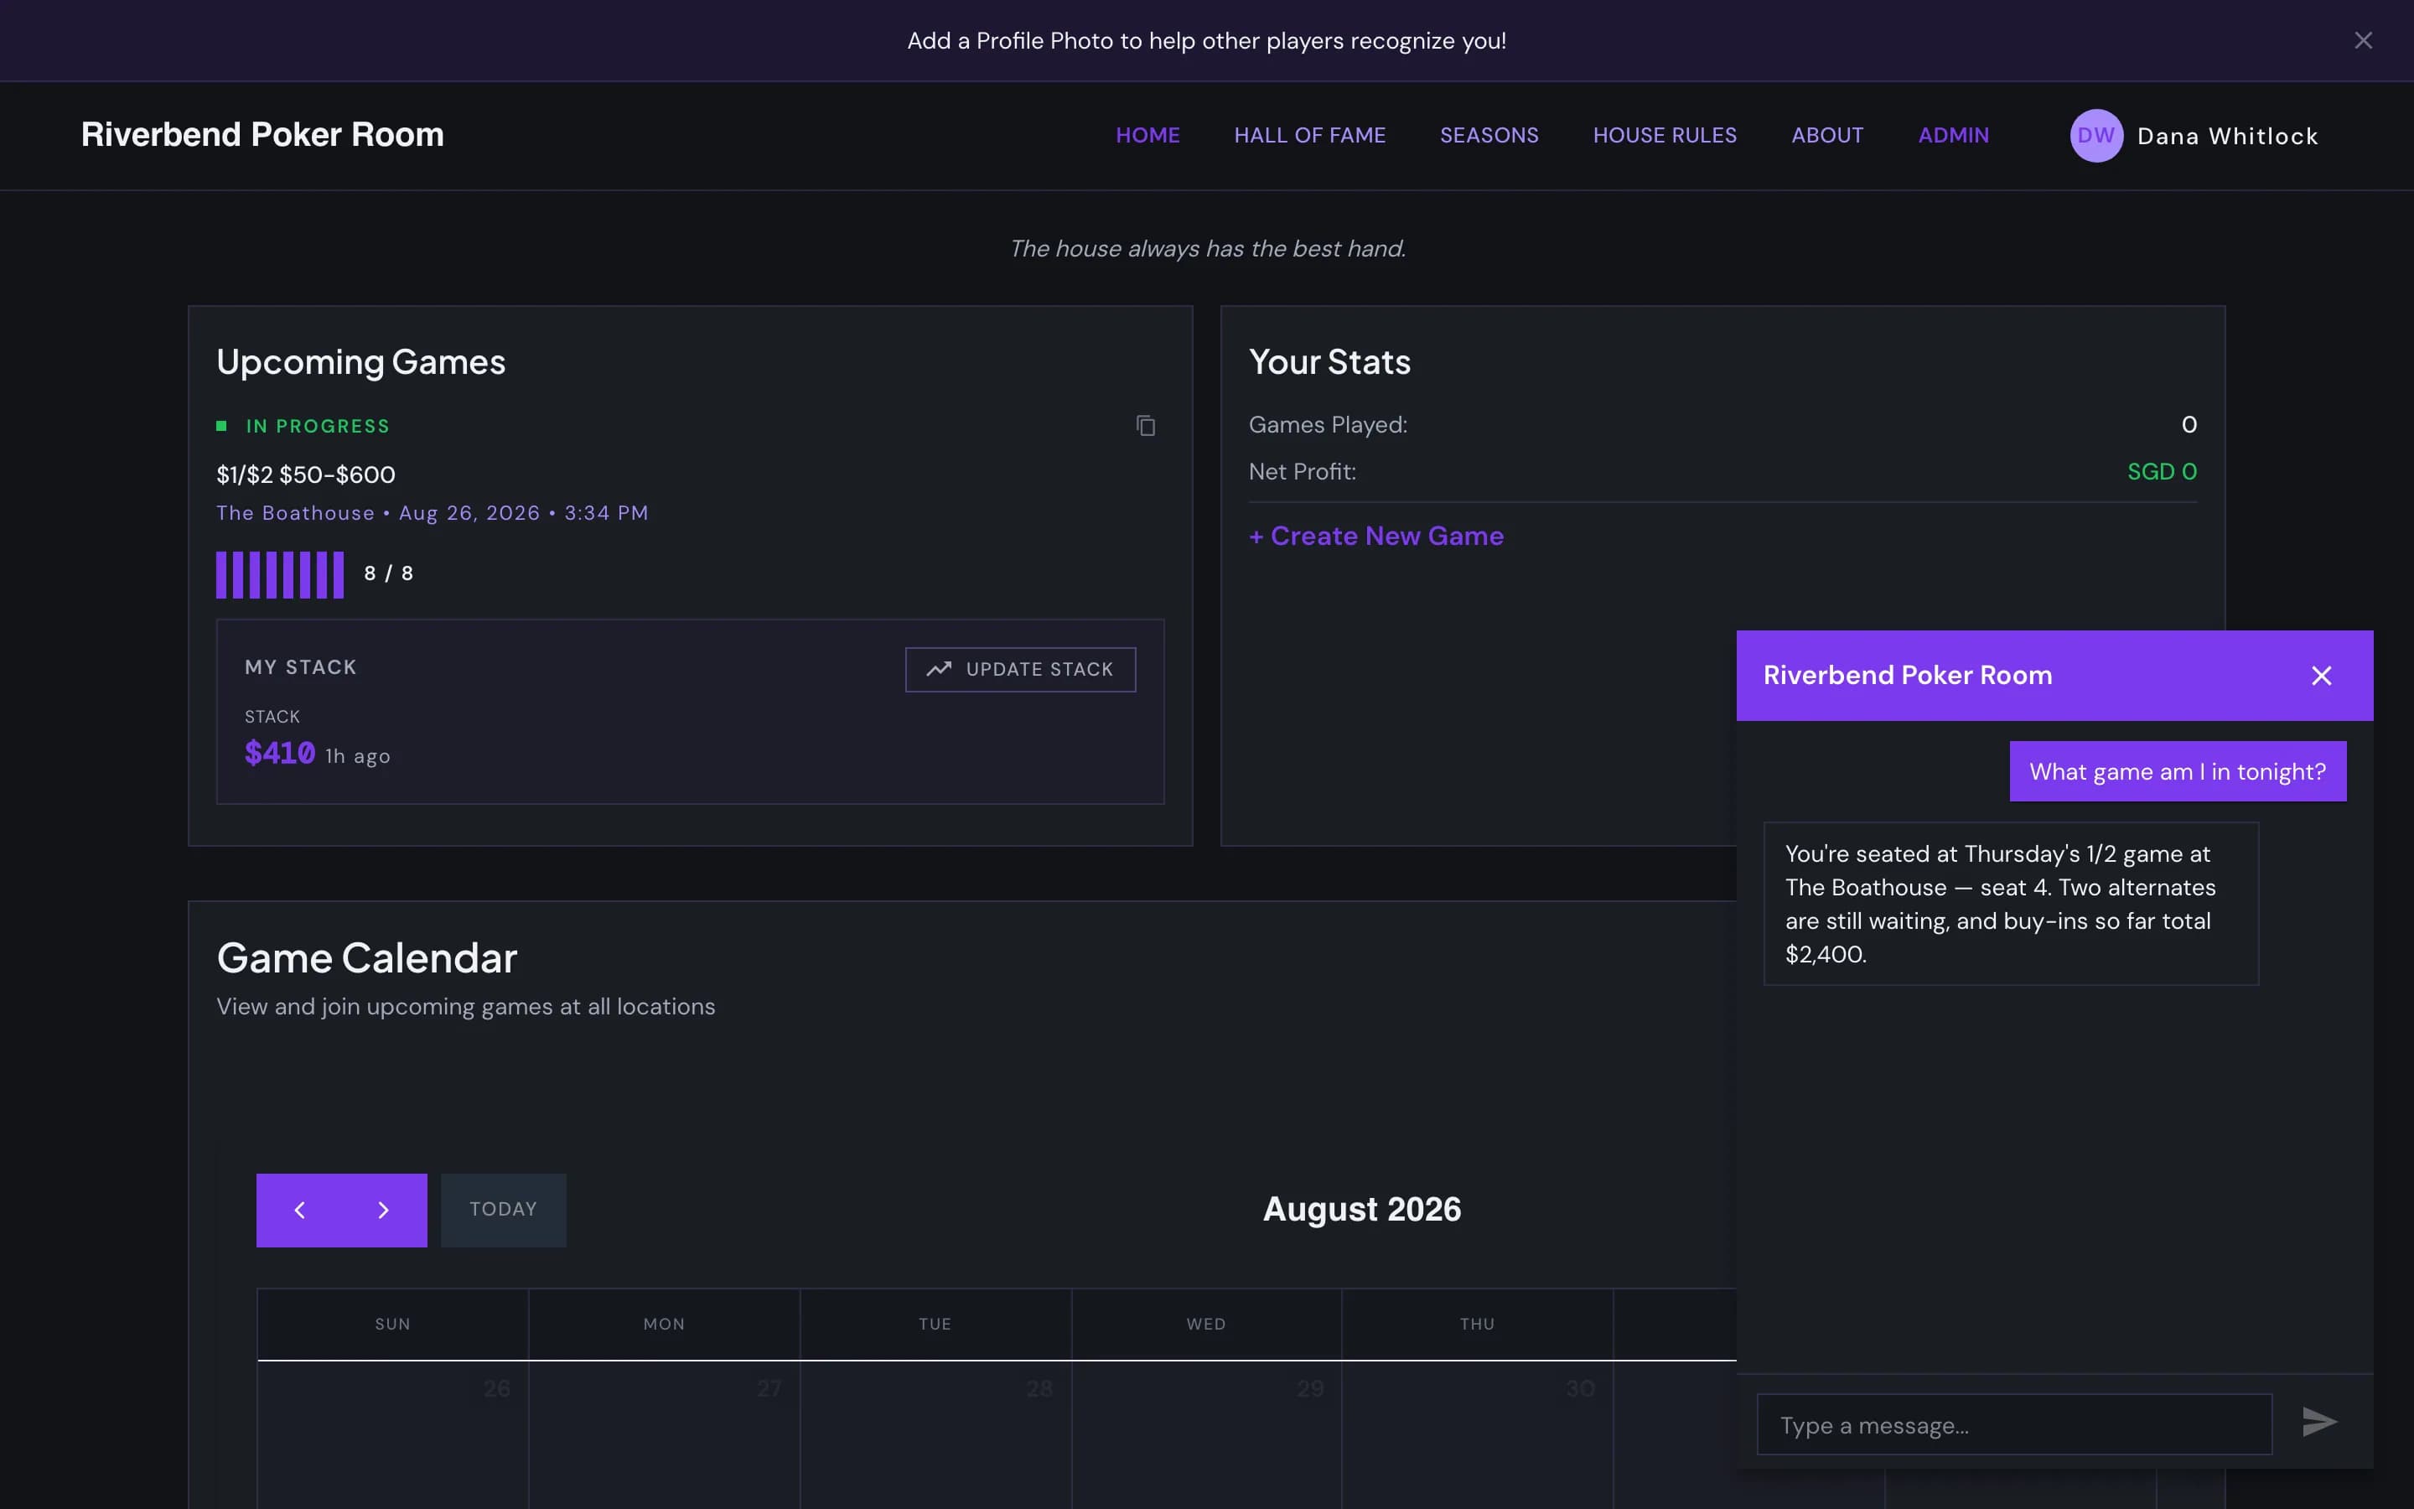Click the 'What game am I in tonight?' message
Image resolution: width=2414 pixels, height=1509 pixels.
pos(2178,771)
